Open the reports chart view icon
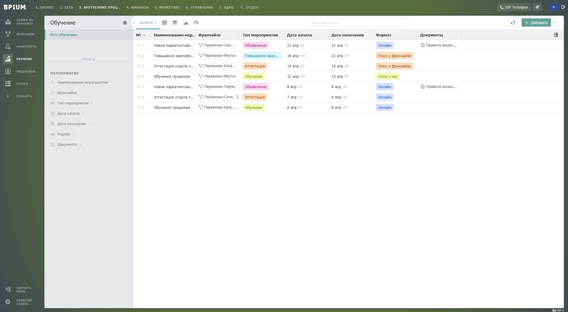Screen dimensions: 568x312 pos(185,23)
